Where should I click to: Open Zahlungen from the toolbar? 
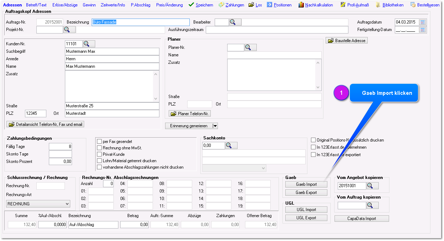(231, 5)
